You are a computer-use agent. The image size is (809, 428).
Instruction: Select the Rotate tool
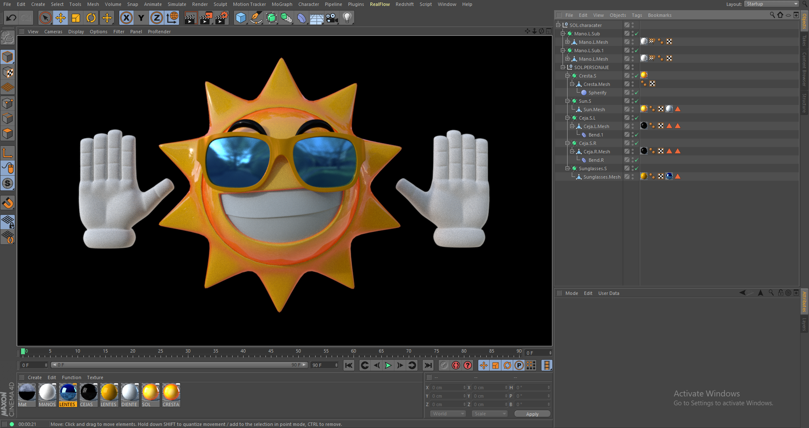click(x=91, y=18)
